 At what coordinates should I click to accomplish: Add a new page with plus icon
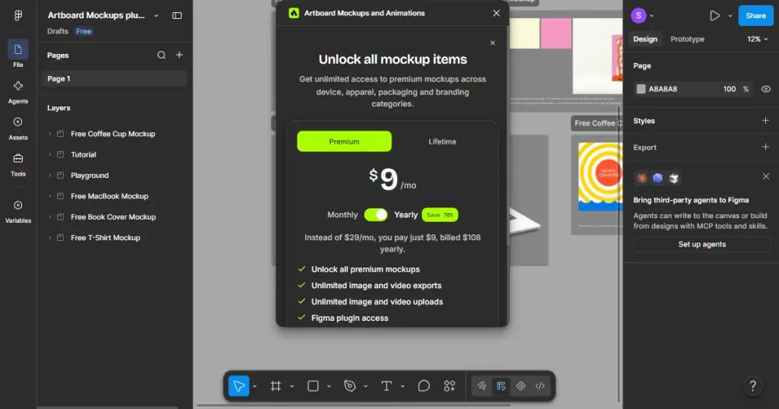(x=180, y=55)
